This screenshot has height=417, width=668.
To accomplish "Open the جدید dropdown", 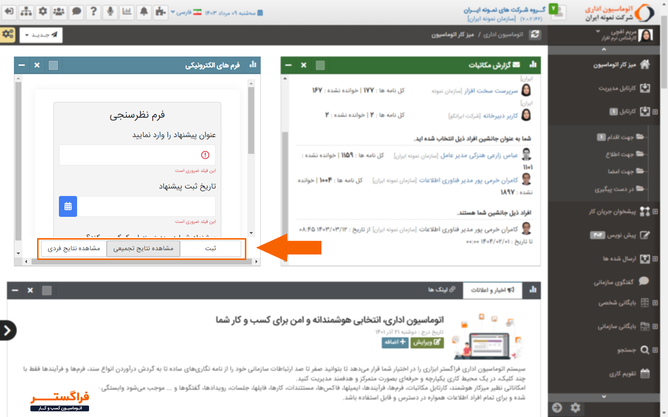I will pyautogui.click(x=41, y=34).
